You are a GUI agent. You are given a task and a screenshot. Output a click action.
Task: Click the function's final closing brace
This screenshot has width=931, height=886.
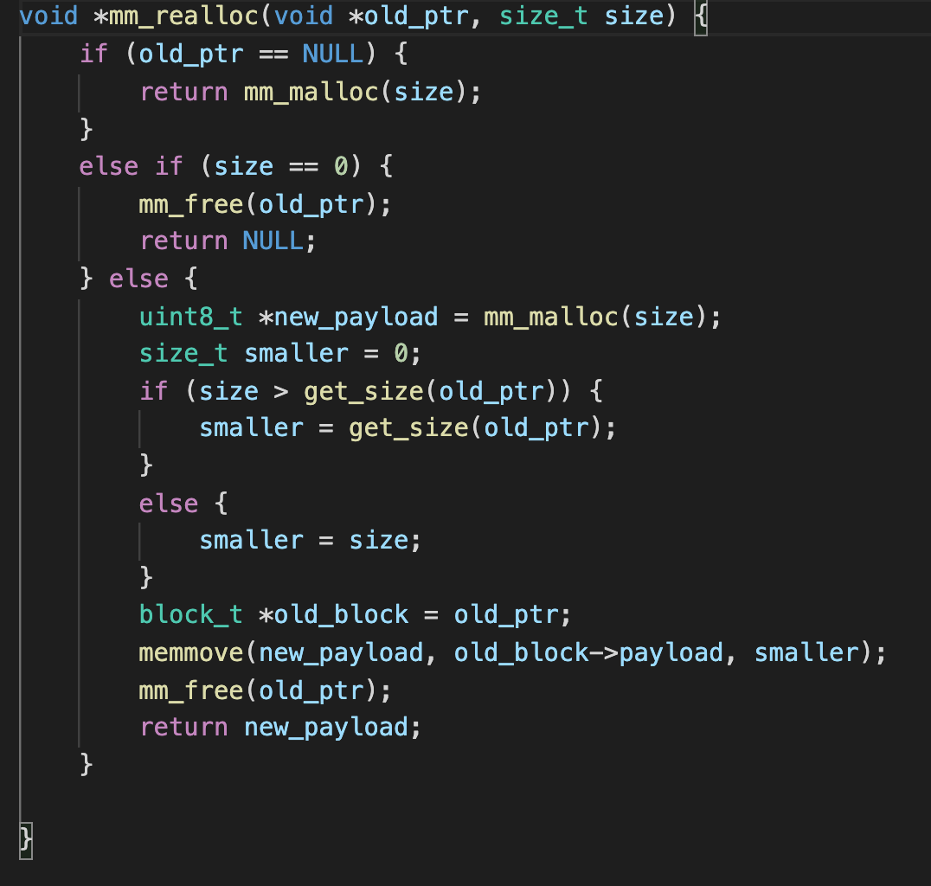25,839
